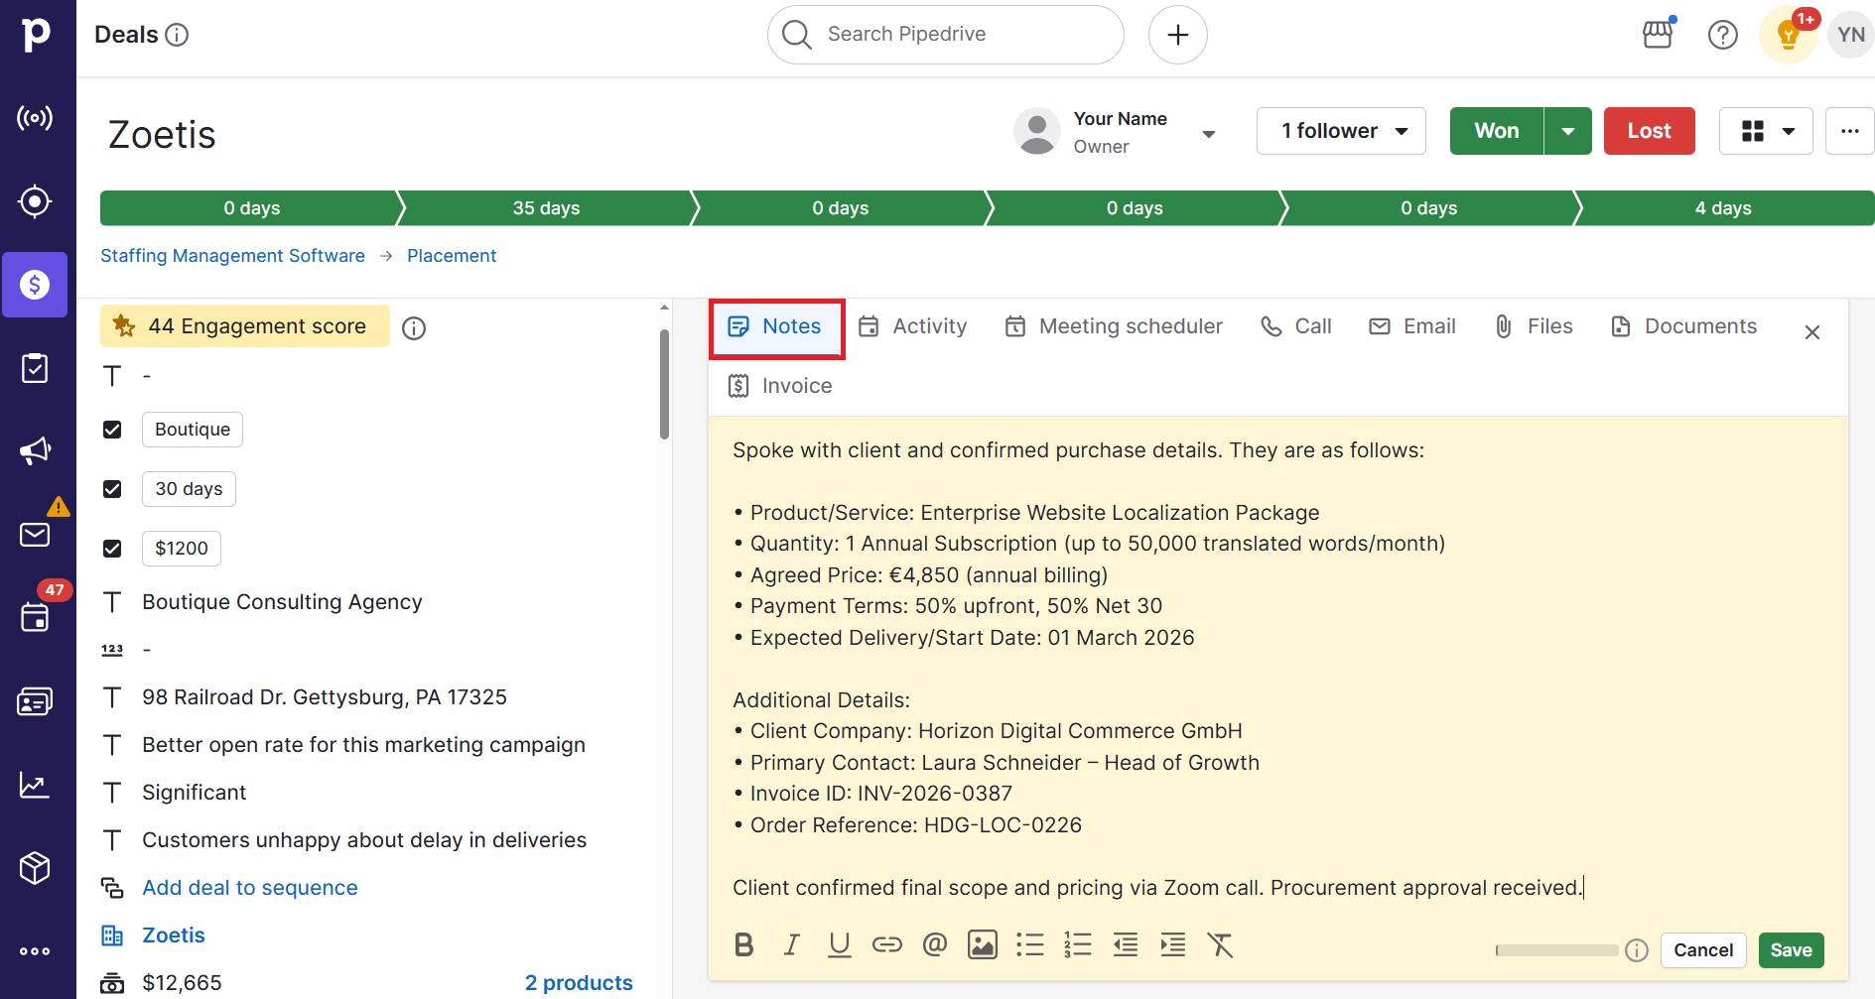This screenshot has height=999, width=1875.
Task: Open the Invoice tab
Action: 779,386
